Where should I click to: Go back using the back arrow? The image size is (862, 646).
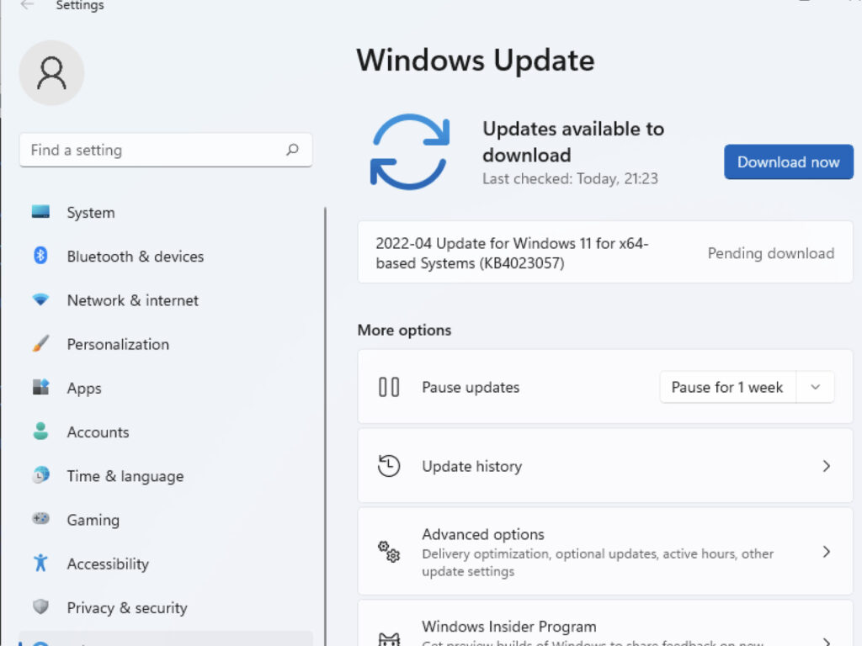click(28, 5)
